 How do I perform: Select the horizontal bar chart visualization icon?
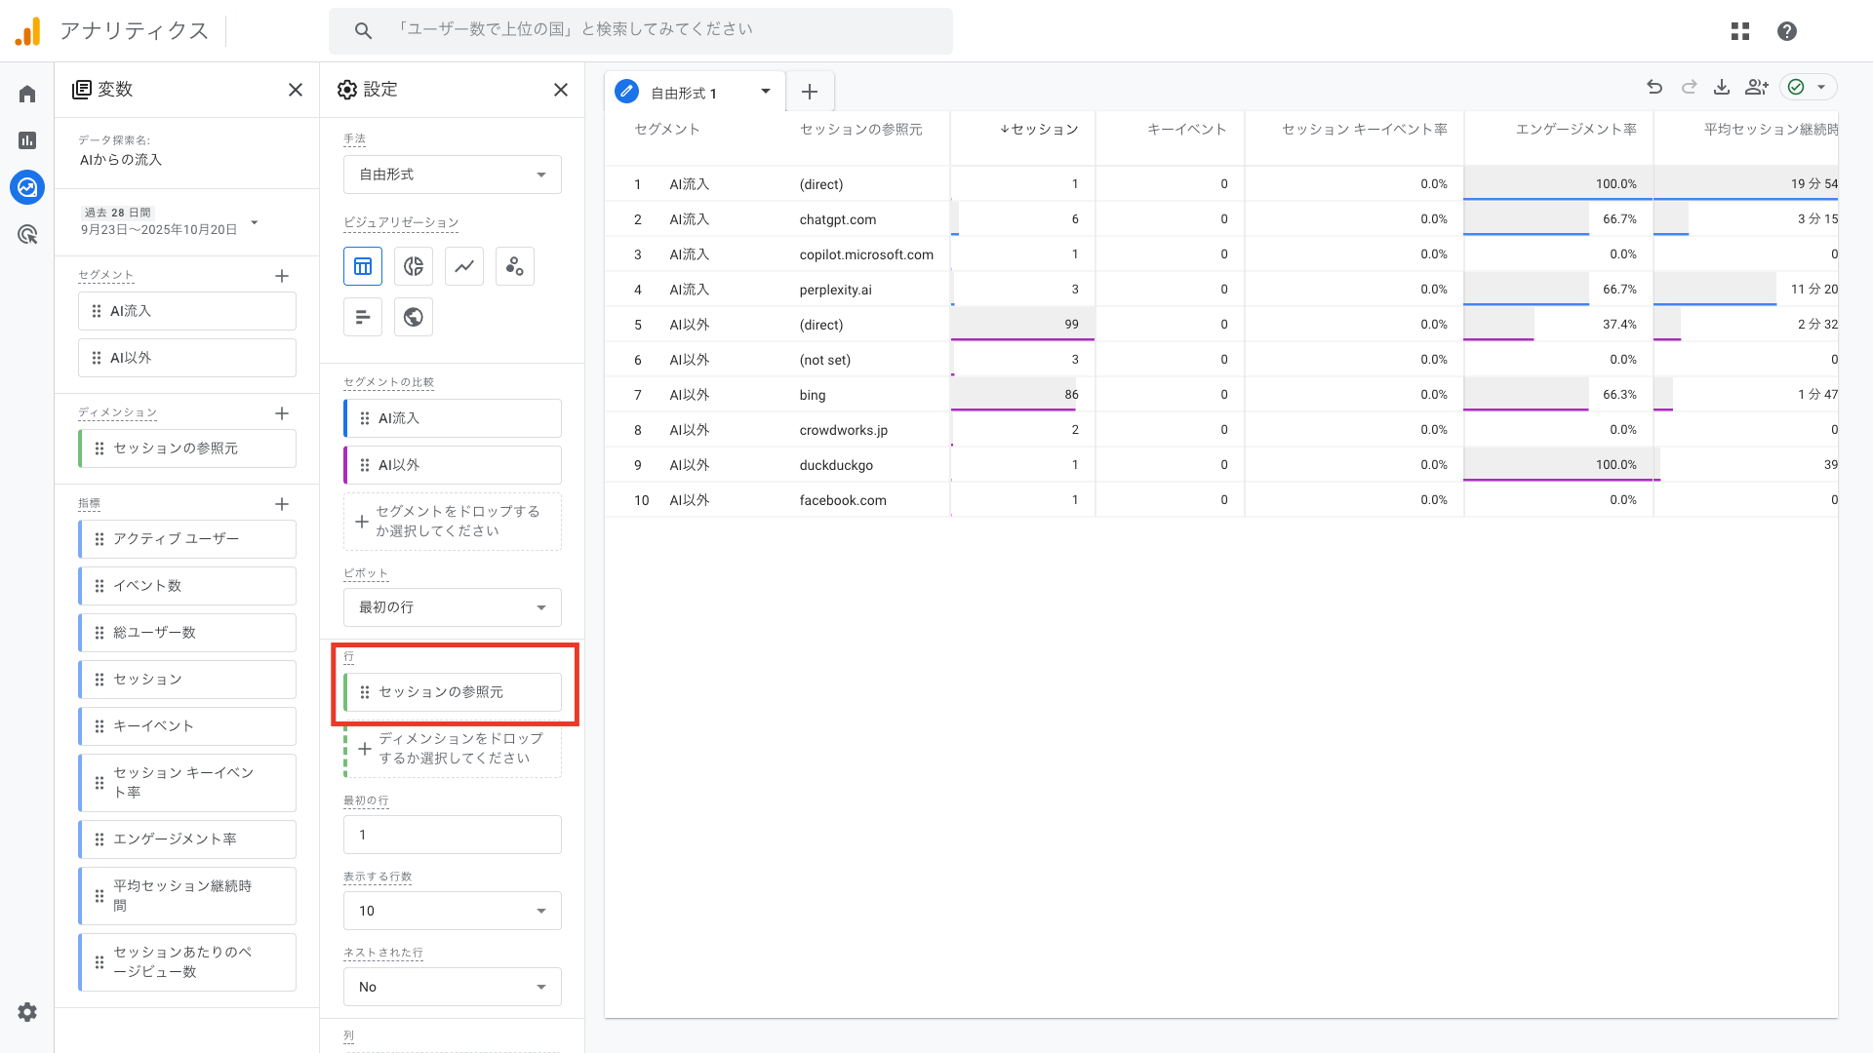(x=363, y=317)
